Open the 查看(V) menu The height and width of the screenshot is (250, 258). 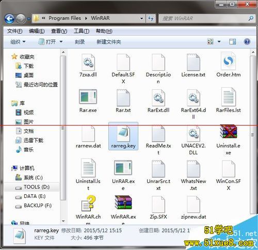tap(59, 31)
